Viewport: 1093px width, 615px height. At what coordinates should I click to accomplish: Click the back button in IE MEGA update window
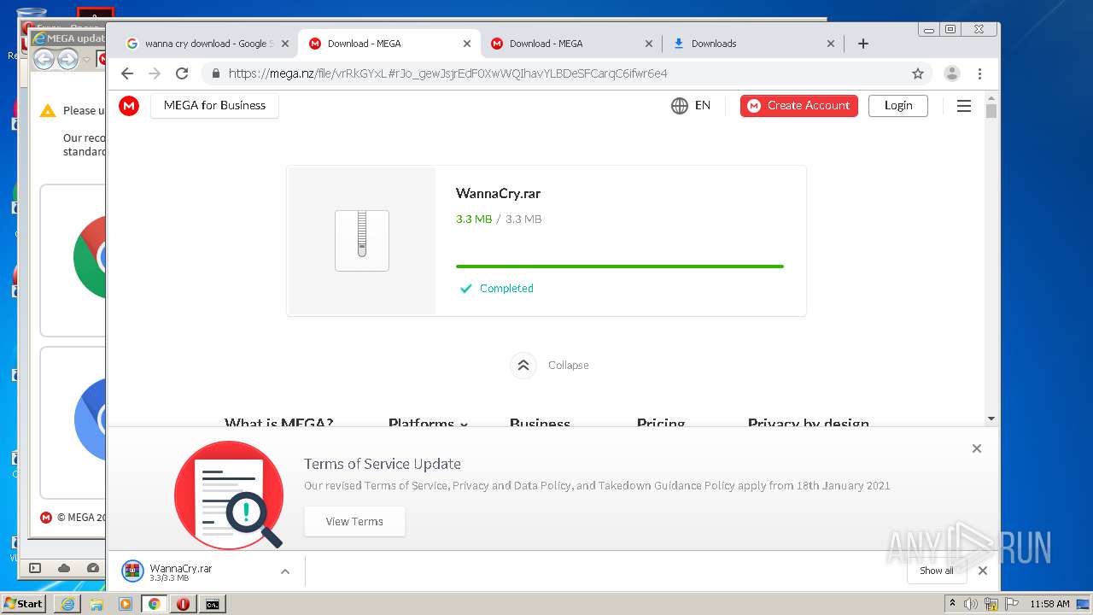pyautogui.click(x=44, y=59)
